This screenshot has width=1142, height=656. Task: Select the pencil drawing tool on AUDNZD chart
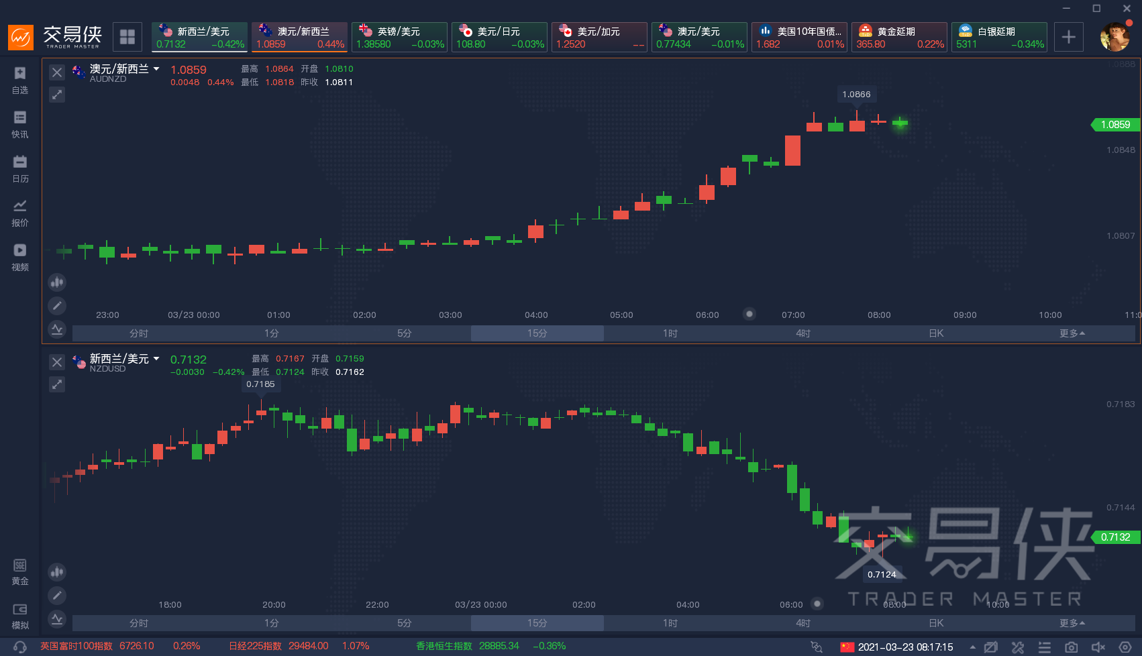tap(57, 306)
